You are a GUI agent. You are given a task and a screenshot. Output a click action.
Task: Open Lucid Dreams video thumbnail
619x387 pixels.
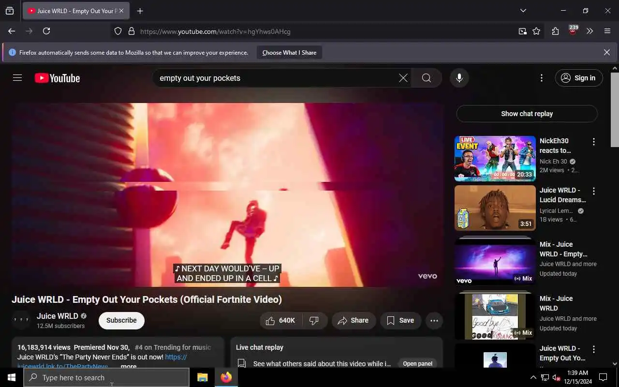tap(495, 208)
